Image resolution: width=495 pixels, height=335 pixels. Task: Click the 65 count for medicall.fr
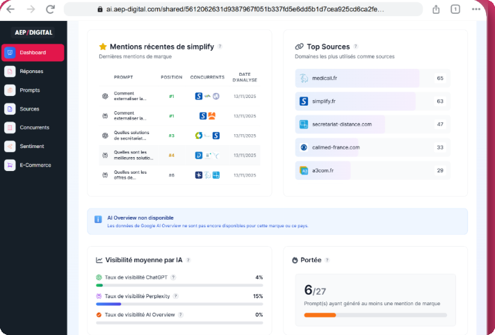click(x=440, y=78)
